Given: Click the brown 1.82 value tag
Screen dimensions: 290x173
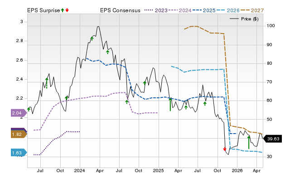Looking at the screenshot, I should click(x=19, y=135).
